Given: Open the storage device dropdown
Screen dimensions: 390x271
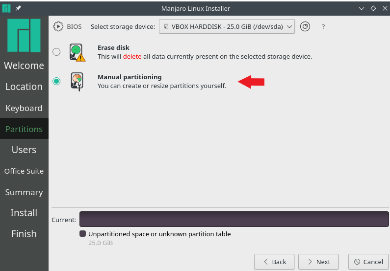Looking at the screenshot, I should click(227, 26).
